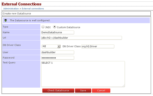Click the 'Type' row label
Screen dimensions: 153x96
pyautogui.click(x=5, y=27)
